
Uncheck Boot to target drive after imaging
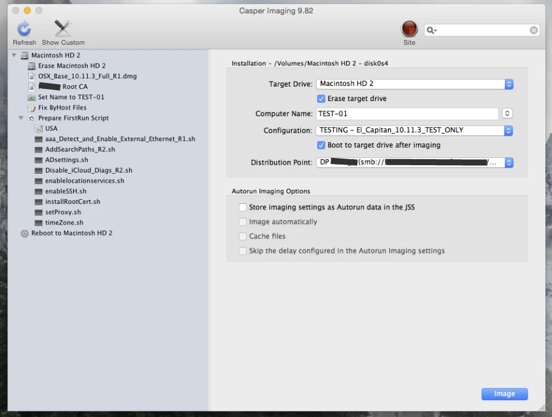tap(321, 145)
